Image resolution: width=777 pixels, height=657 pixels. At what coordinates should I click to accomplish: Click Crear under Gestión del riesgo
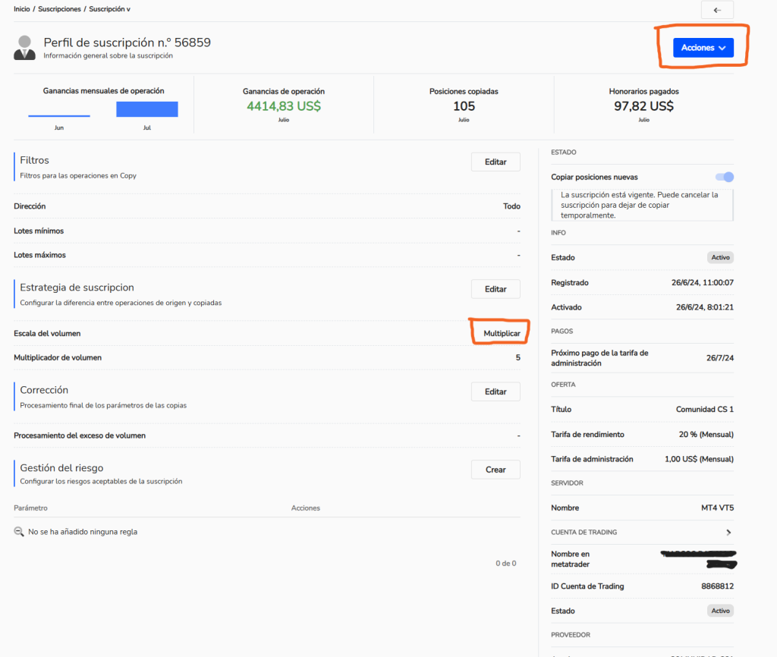(x=495, y=469)
